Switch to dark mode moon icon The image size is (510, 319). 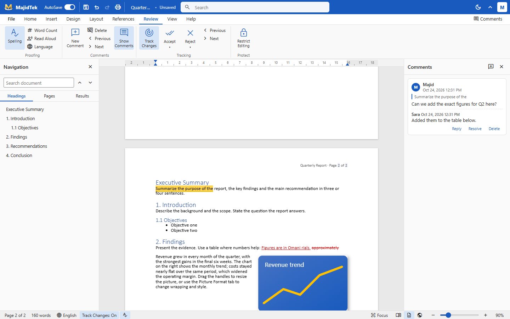[478, 7]
